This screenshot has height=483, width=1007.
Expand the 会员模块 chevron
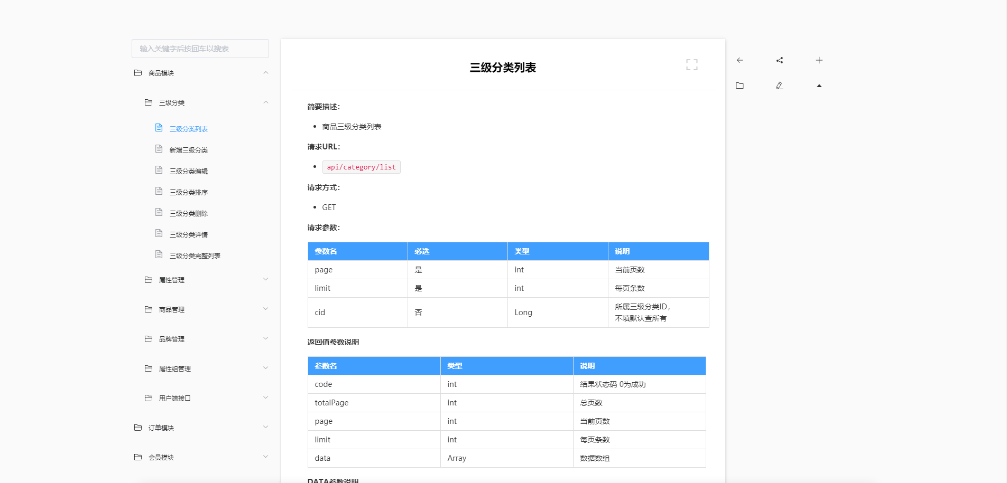click(266, 457)
